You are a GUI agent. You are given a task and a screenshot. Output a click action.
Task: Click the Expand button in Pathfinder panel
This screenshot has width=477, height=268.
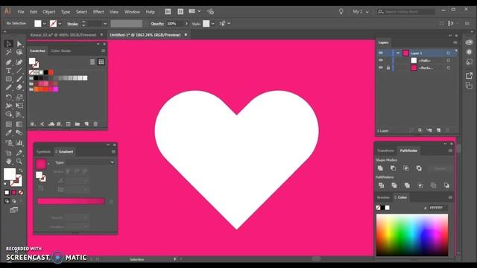(440, 168)
